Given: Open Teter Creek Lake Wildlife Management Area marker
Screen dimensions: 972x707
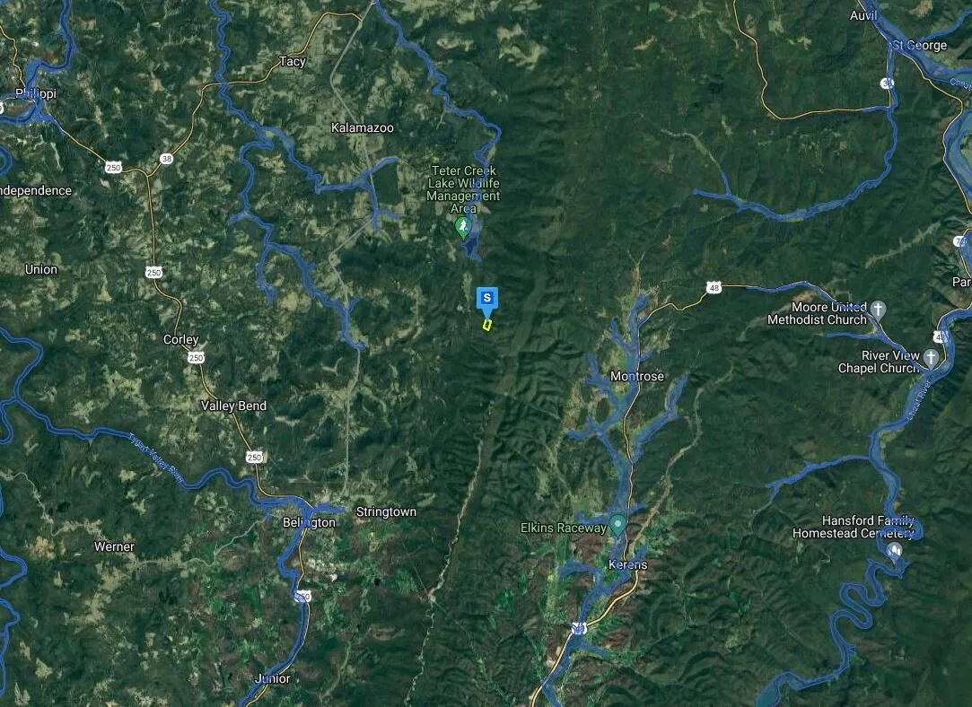Looking at the screenshot, I should coord(463,227).
